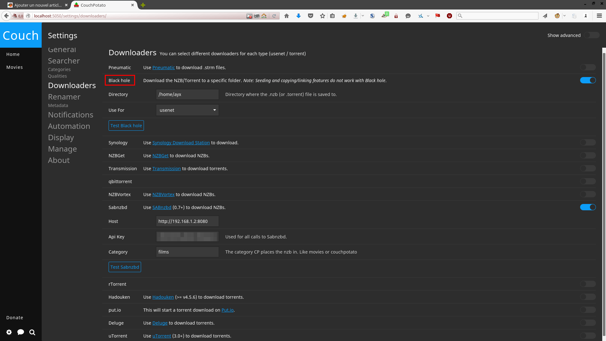This screenshot has width=606, height=341.
Task: Click the Test Sabnzbd button
Action: 125,267
